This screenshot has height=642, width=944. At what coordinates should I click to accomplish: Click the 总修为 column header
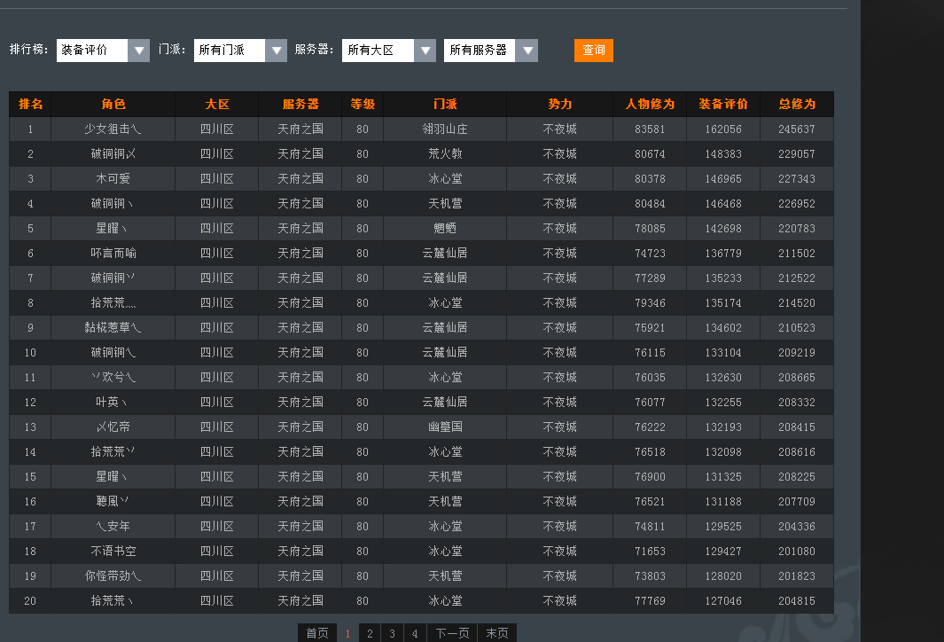pyautogui.click(x=797, y=104)
